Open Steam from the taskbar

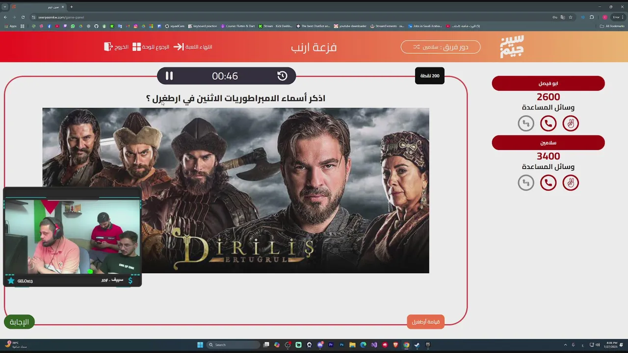pyautogui.click(x=417, y=345)
